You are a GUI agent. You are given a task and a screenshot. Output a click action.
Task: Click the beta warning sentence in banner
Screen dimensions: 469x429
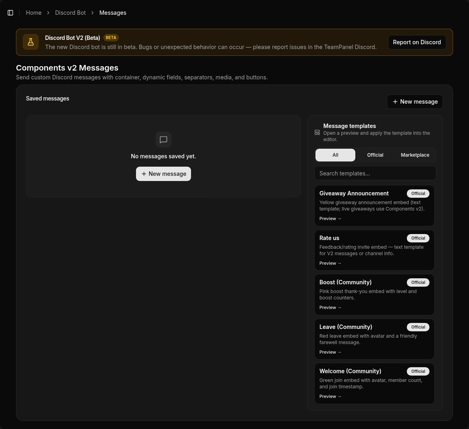211,47
